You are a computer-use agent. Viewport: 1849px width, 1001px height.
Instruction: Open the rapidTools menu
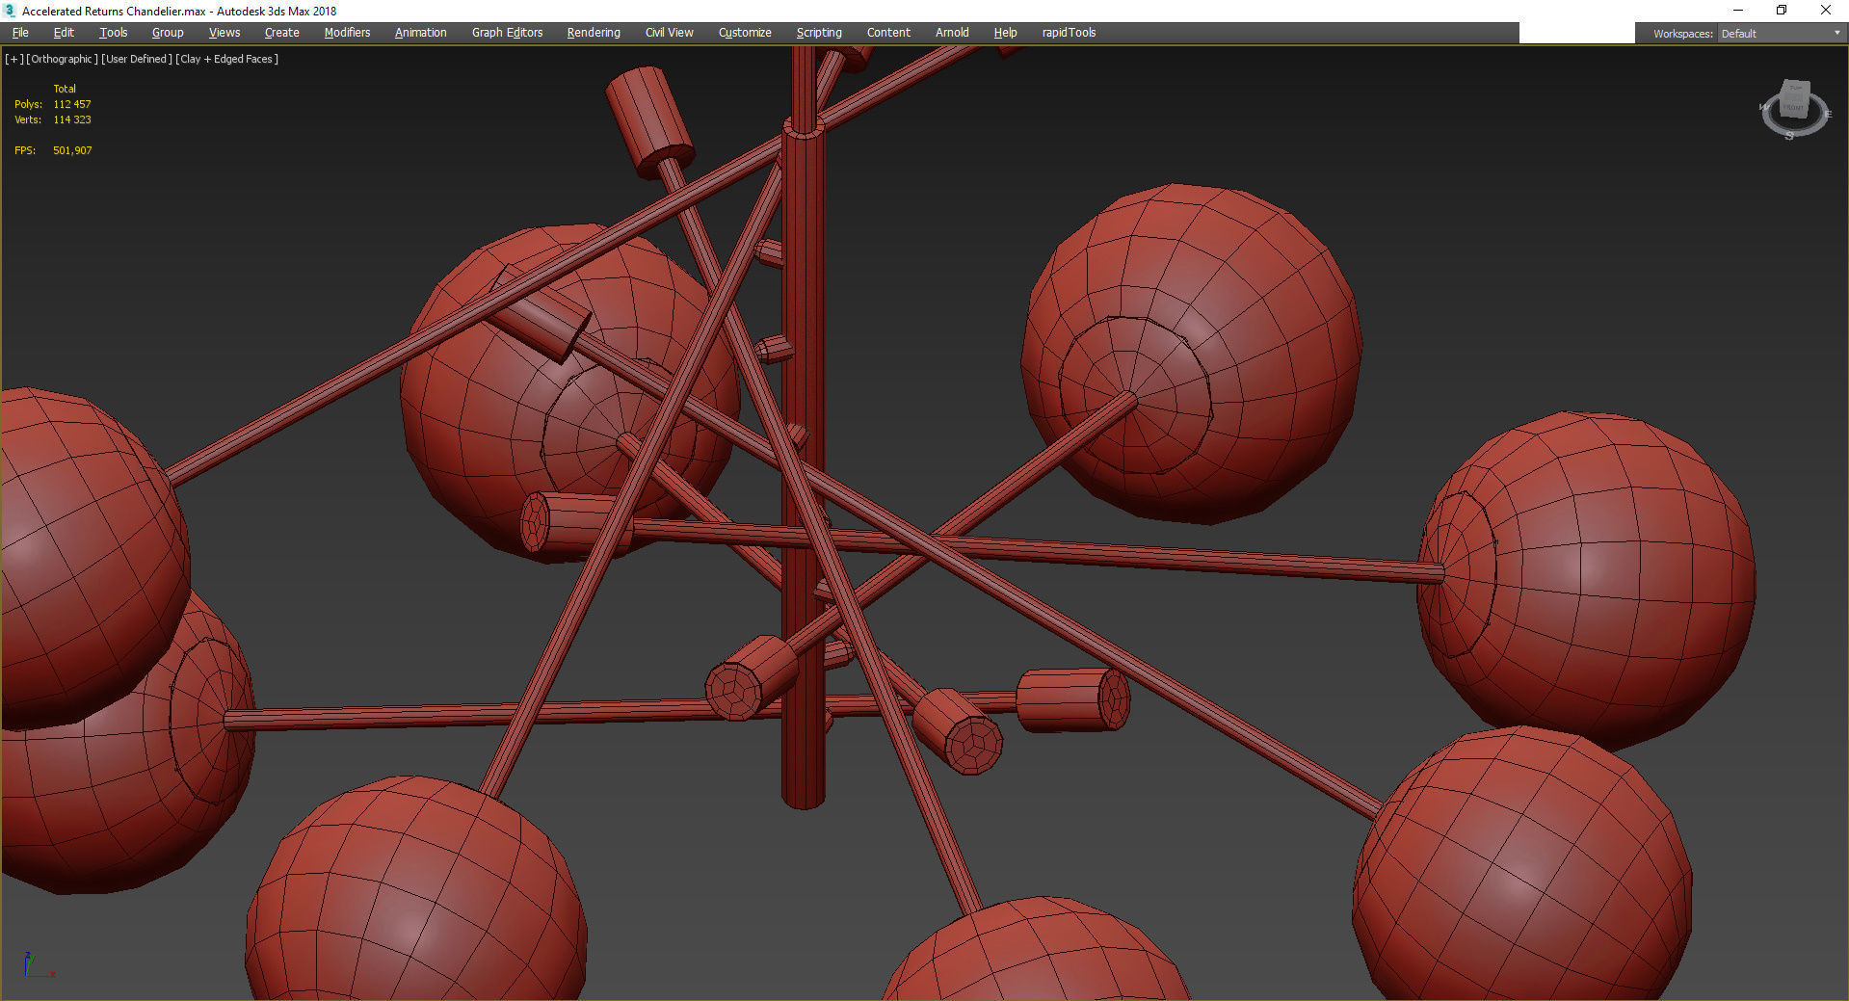pyautogui.click(x=1069, y=33)
